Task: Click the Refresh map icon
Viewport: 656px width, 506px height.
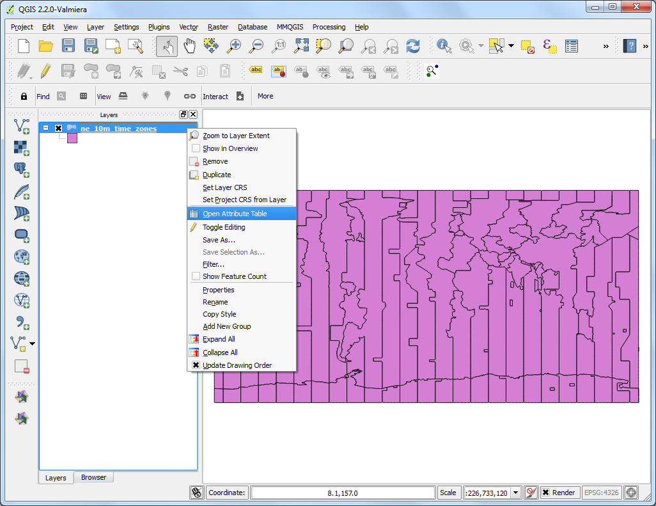Action: [413, 46]
